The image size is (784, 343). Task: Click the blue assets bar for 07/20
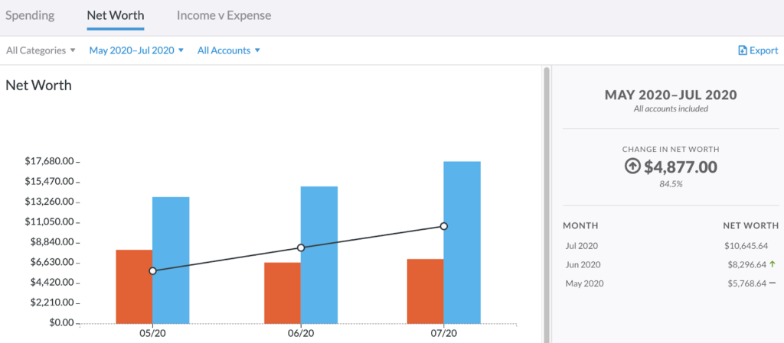(x=462, y=242)
